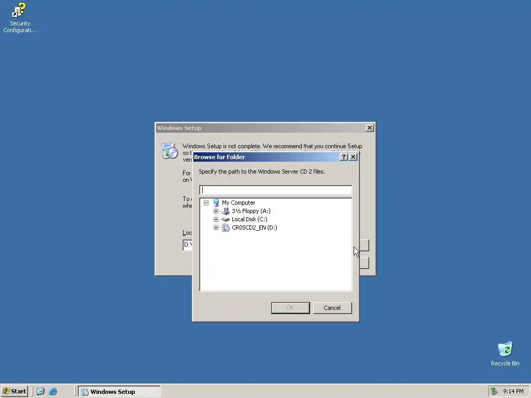Click the folder path text field
This screenshot has height=398, width=531.
coord(276,190)
